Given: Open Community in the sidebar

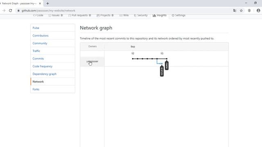Looking at the screenshot, I should [x=53, y=43].
